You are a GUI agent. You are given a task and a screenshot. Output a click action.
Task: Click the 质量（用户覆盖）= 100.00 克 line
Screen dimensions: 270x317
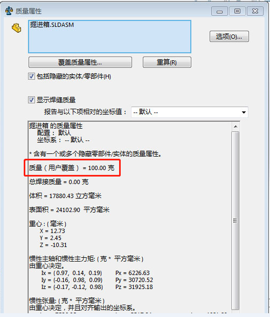coord(72,168)
